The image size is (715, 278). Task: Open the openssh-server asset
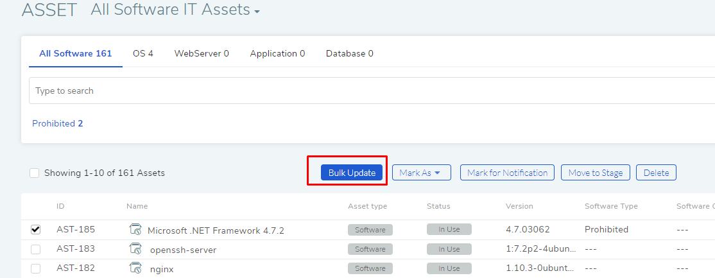[x=184, y=250]
